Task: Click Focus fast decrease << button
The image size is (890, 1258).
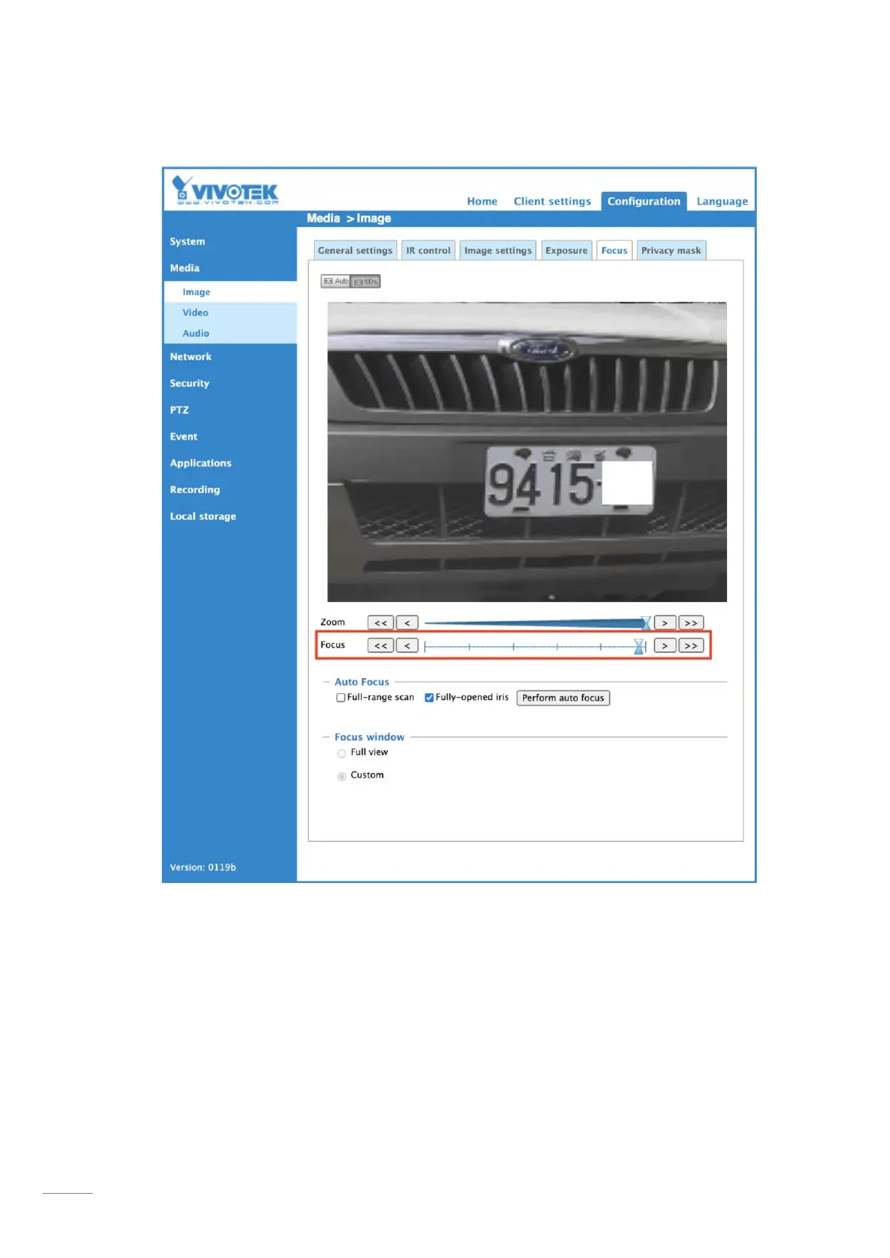Action: pyautogui.click(x=380, y=645)
